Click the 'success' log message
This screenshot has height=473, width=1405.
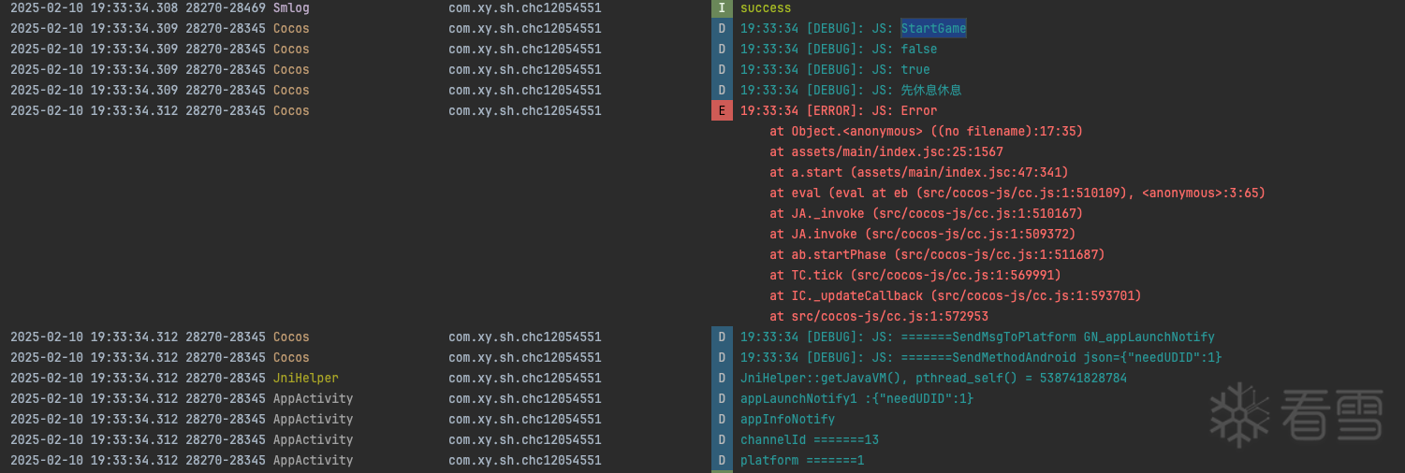pos(766,7)
